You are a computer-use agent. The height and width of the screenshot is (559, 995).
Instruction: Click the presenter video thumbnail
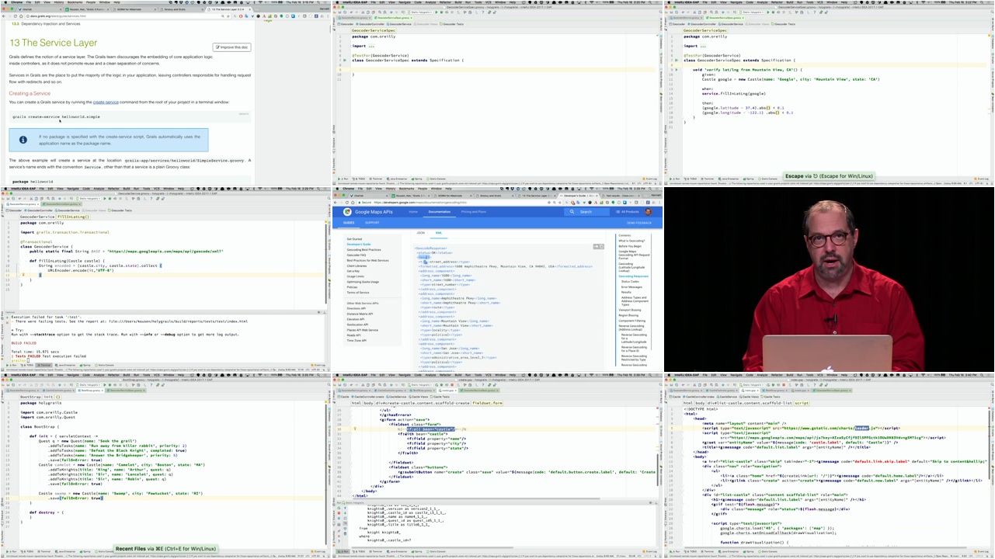pos(829,279)
